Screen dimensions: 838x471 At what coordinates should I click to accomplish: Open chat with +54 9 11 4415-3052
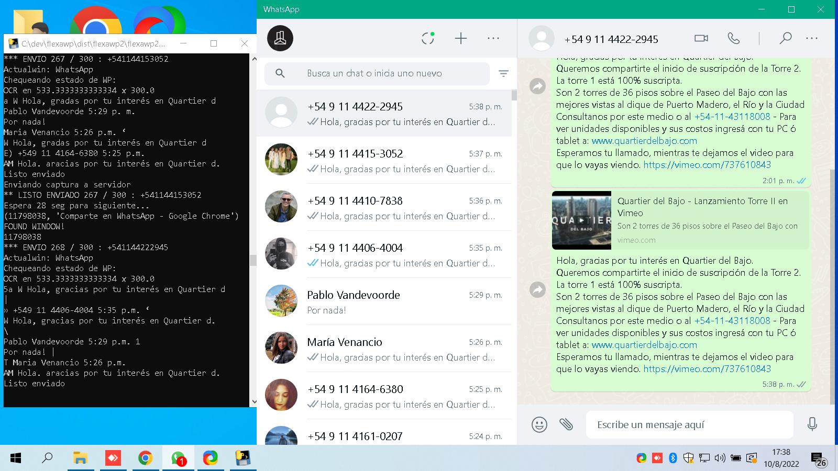coord(384,160)
